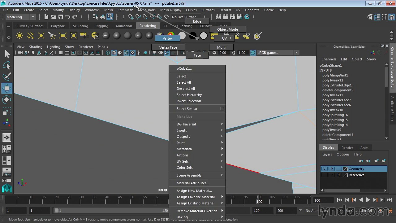Choose Assign New Material from context menu

tap(197, 191)
